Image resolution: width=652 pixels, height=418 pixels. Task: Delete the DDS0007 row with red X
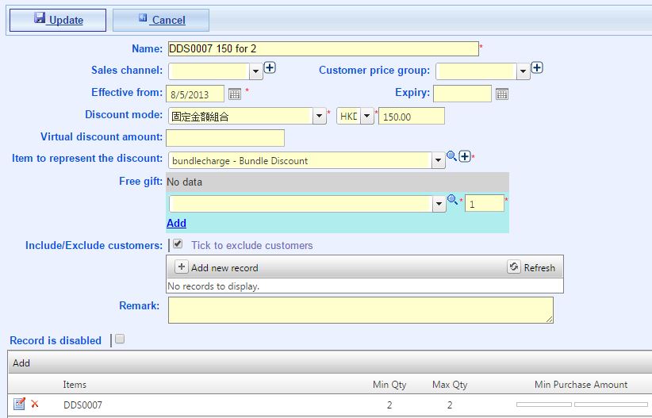35,404
